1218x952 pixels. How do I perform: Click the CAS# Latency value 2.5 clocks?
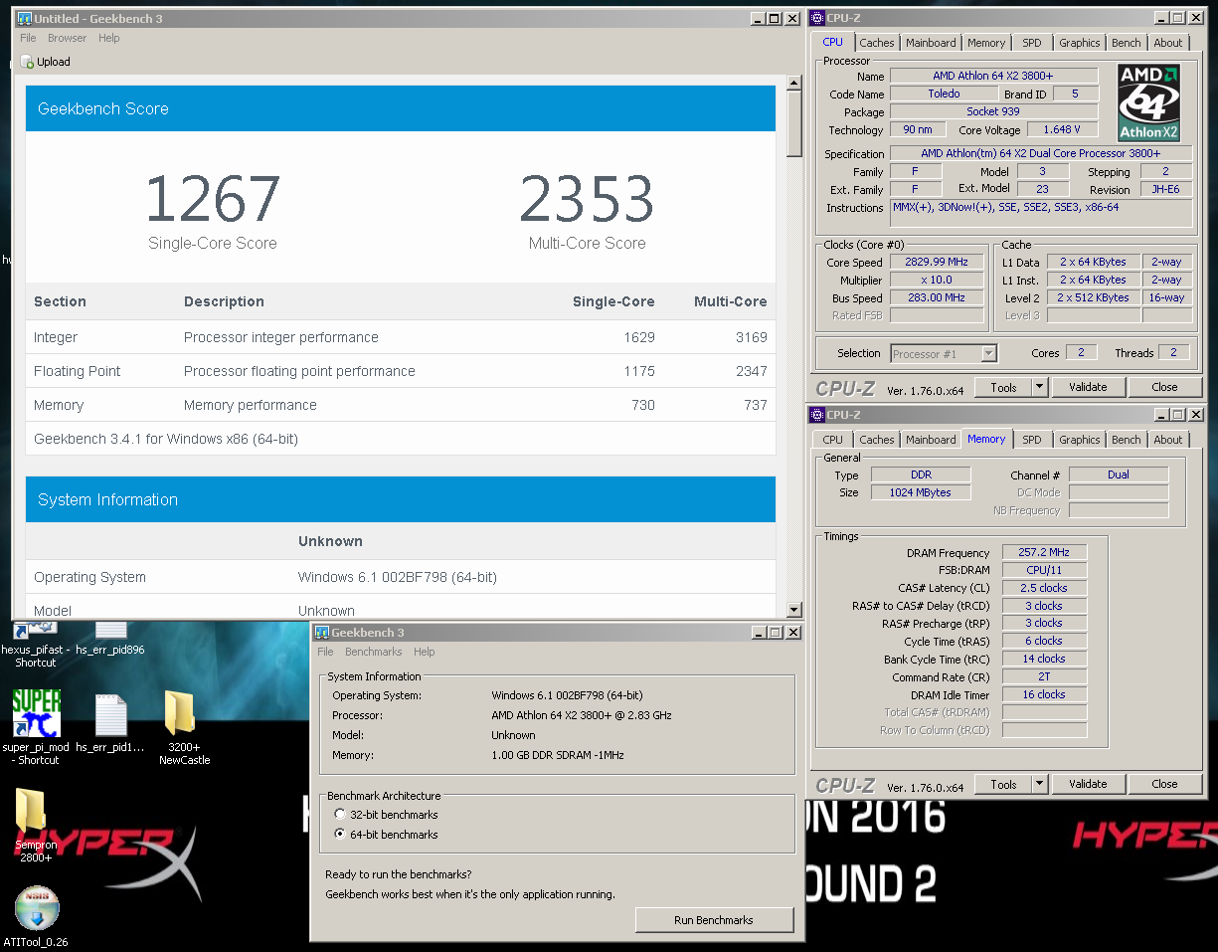point(1044,588)
